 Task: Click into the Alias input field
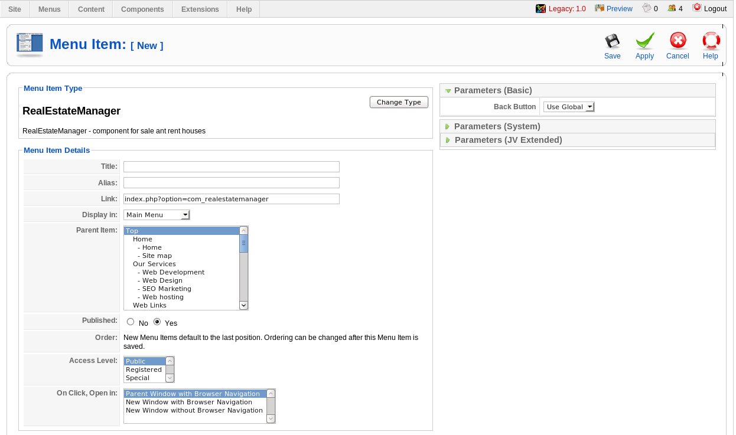[232, 183]
